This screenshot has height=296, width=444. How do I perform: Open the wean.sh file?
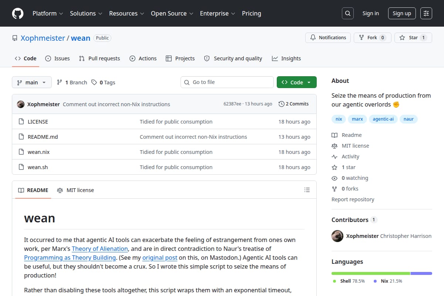(x=38, y=167)
